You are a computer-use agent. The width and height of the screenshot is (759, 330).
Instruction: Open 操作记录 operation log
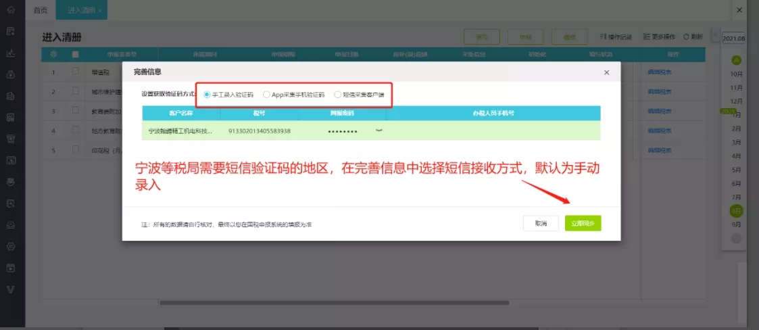coord(616,37)
